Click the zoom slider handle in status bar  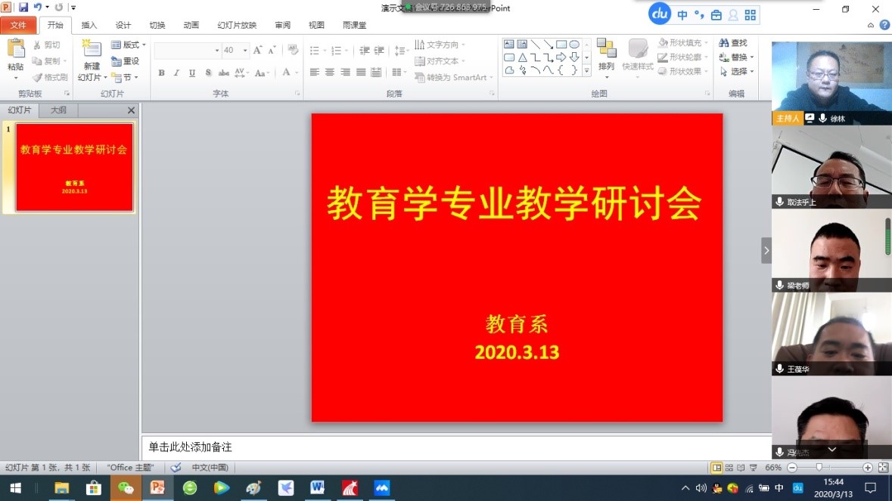tap(819, 468)
